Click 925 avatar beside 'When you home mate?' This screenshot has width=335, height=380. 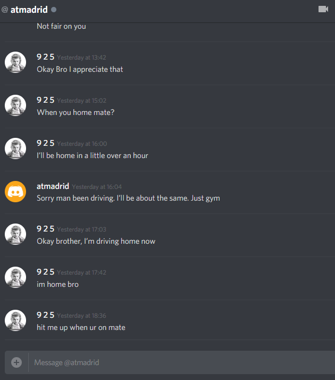tap(15, 105)
